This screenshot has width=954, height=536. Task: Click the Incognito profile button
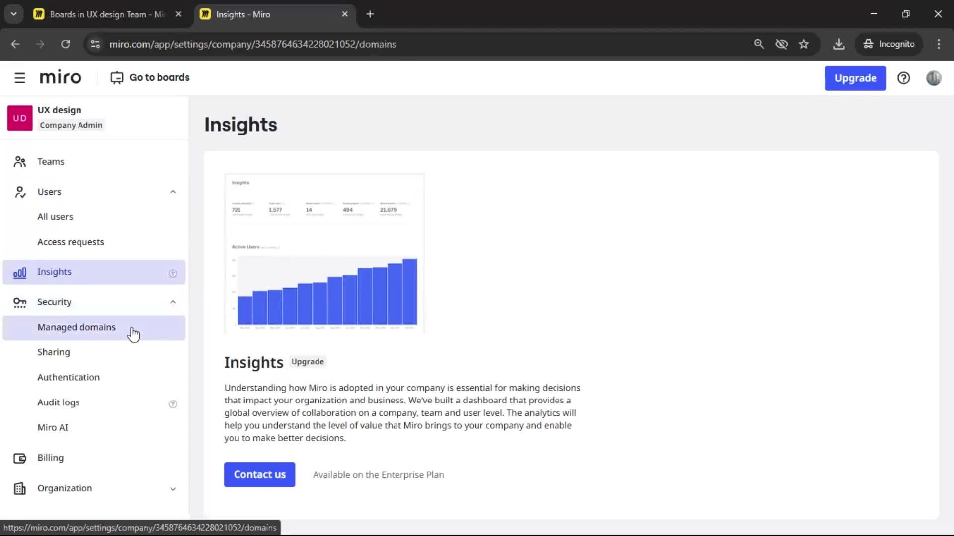click(889, 44)
